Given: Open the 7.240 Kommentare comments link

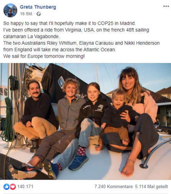Looking at the screenshot, I should tap(113, 187).
